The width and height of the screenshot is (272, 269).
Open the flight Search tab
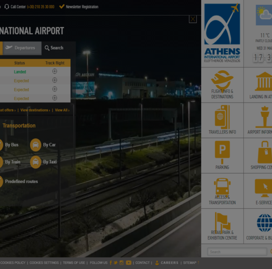click(54, 48)
